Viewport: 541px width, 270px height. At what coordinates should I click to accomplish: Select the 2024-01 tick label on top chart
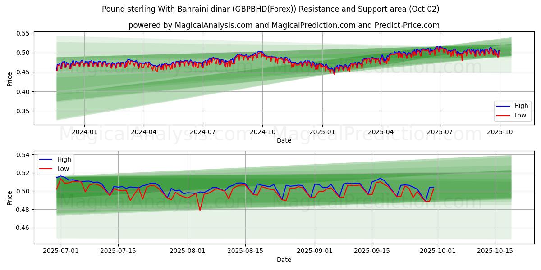84,132
